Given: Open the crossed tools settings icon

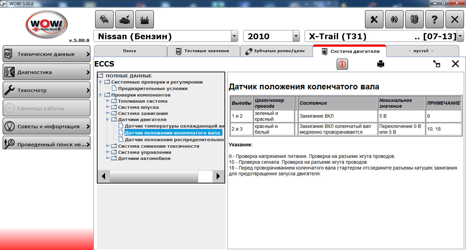Looking at the screenshot, I should [x=374, y=19].
